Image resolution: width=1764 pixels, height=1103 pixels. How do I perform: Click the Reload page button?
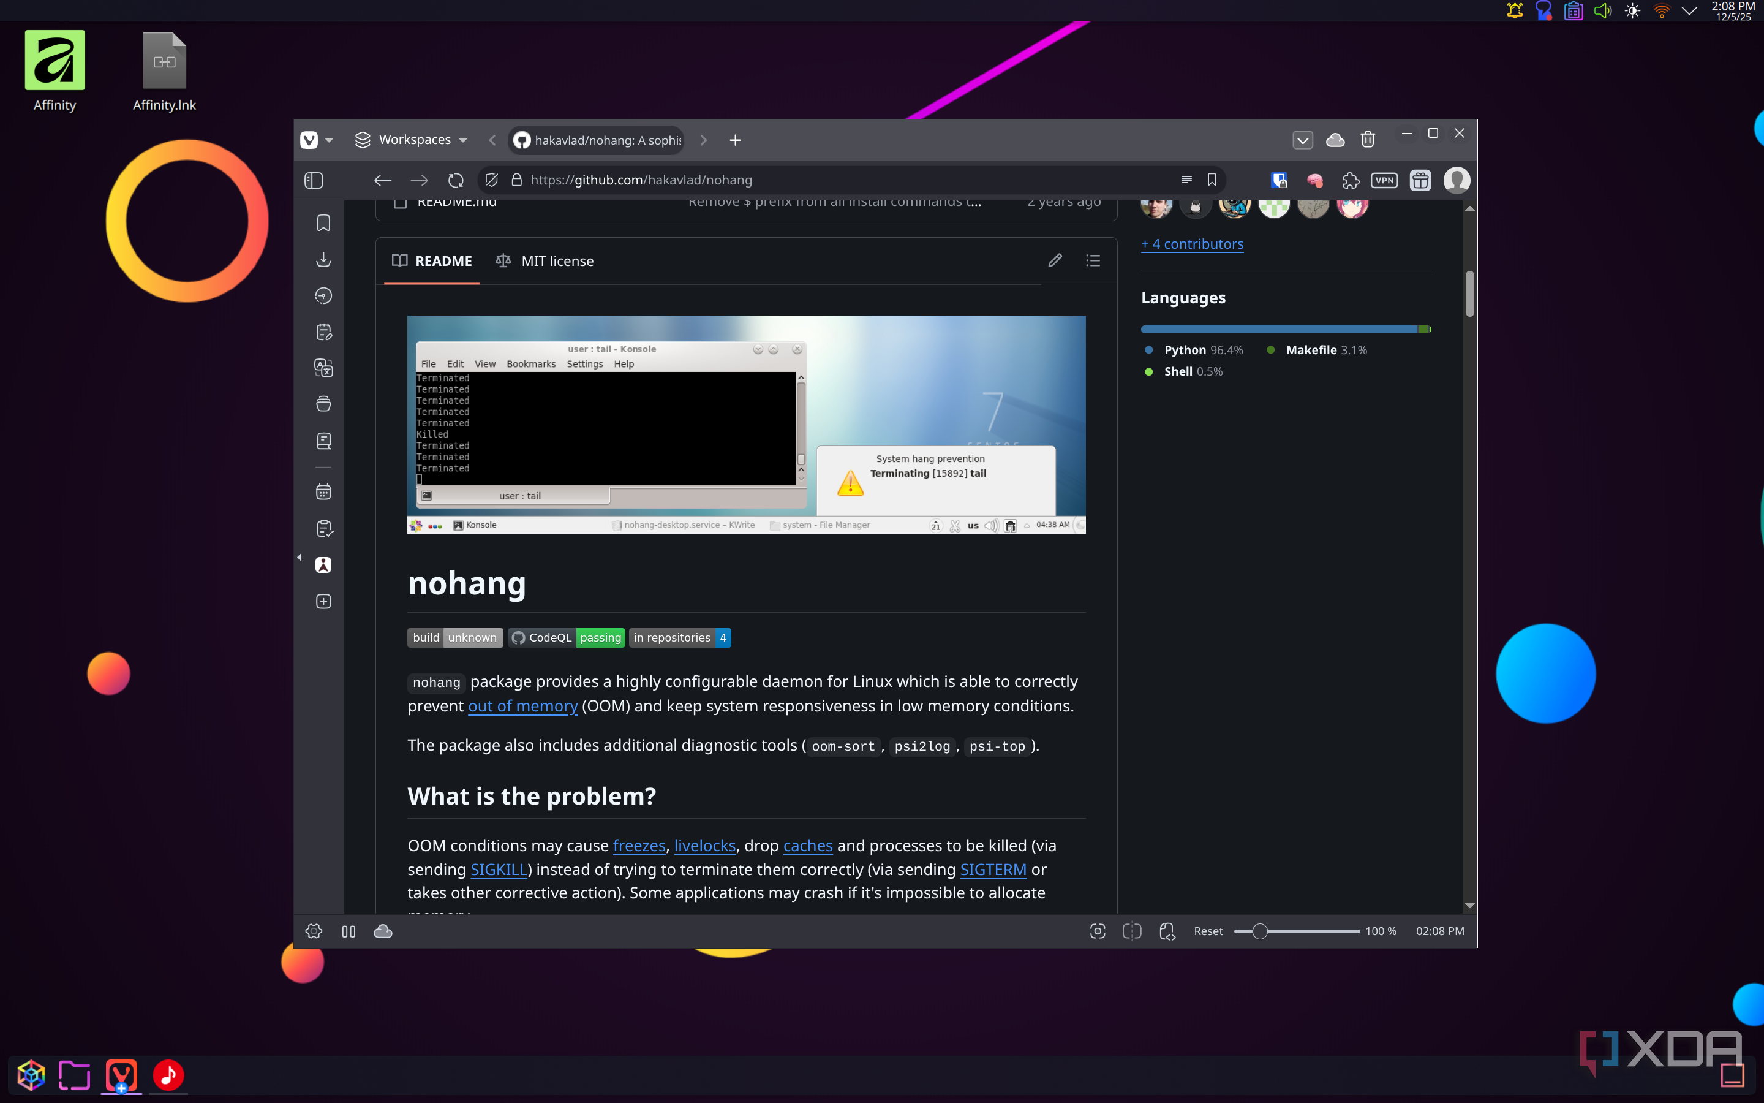[x=456, y=180]
